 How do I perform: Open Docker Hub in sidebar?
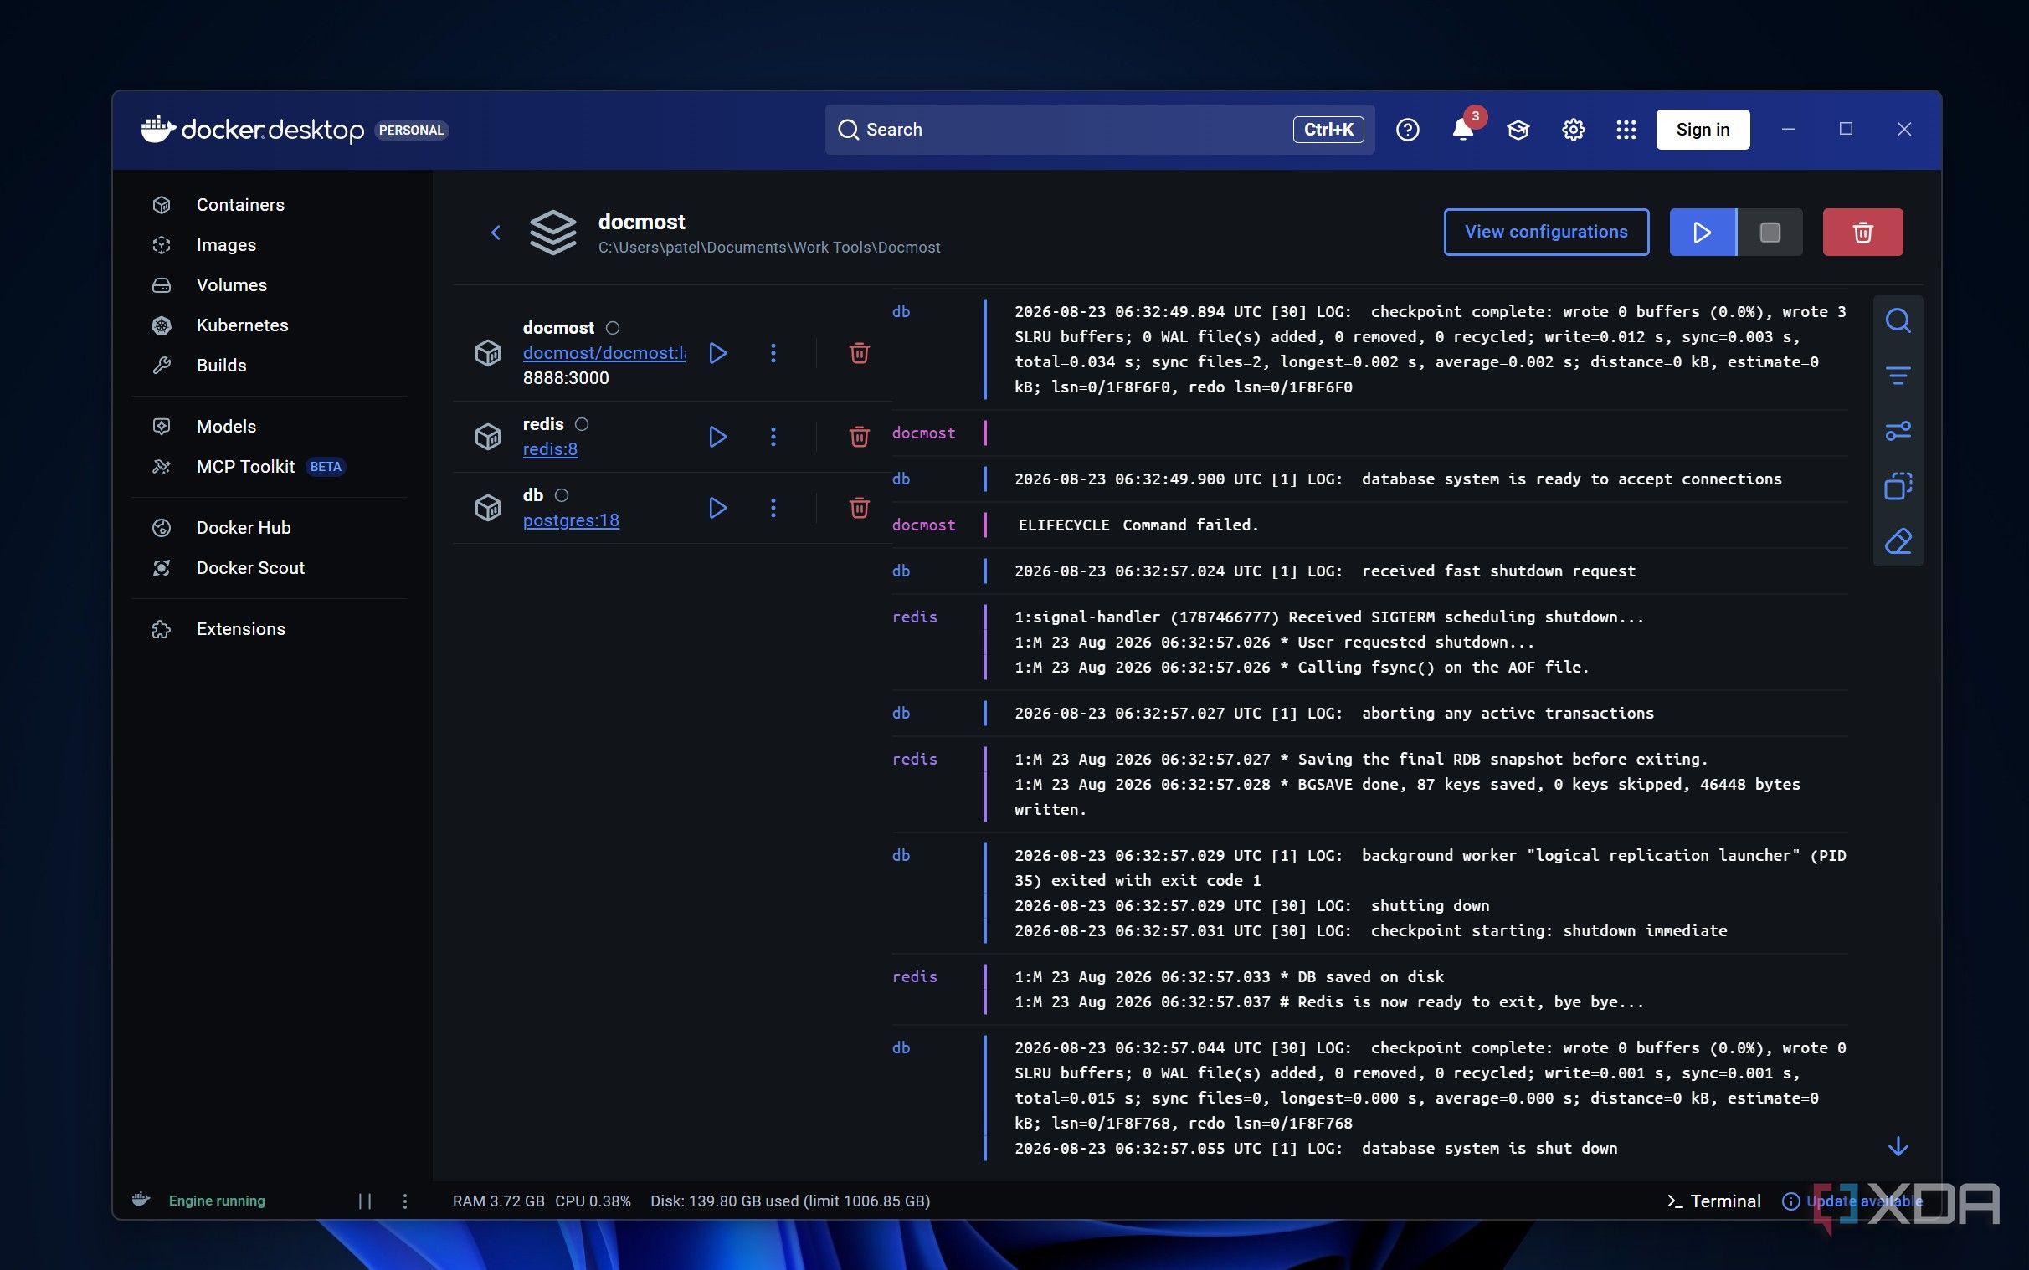coord(244,528)
